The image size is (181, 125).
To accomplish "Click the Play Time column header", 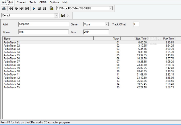I will tap(168, 39).
